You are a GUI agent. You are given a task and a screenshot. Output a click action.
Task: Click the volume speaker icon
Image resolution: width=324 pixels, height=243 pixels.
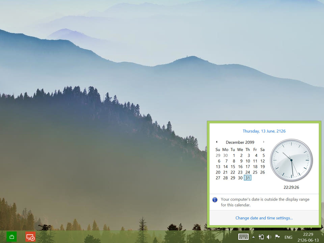click(x=269, y=237)
